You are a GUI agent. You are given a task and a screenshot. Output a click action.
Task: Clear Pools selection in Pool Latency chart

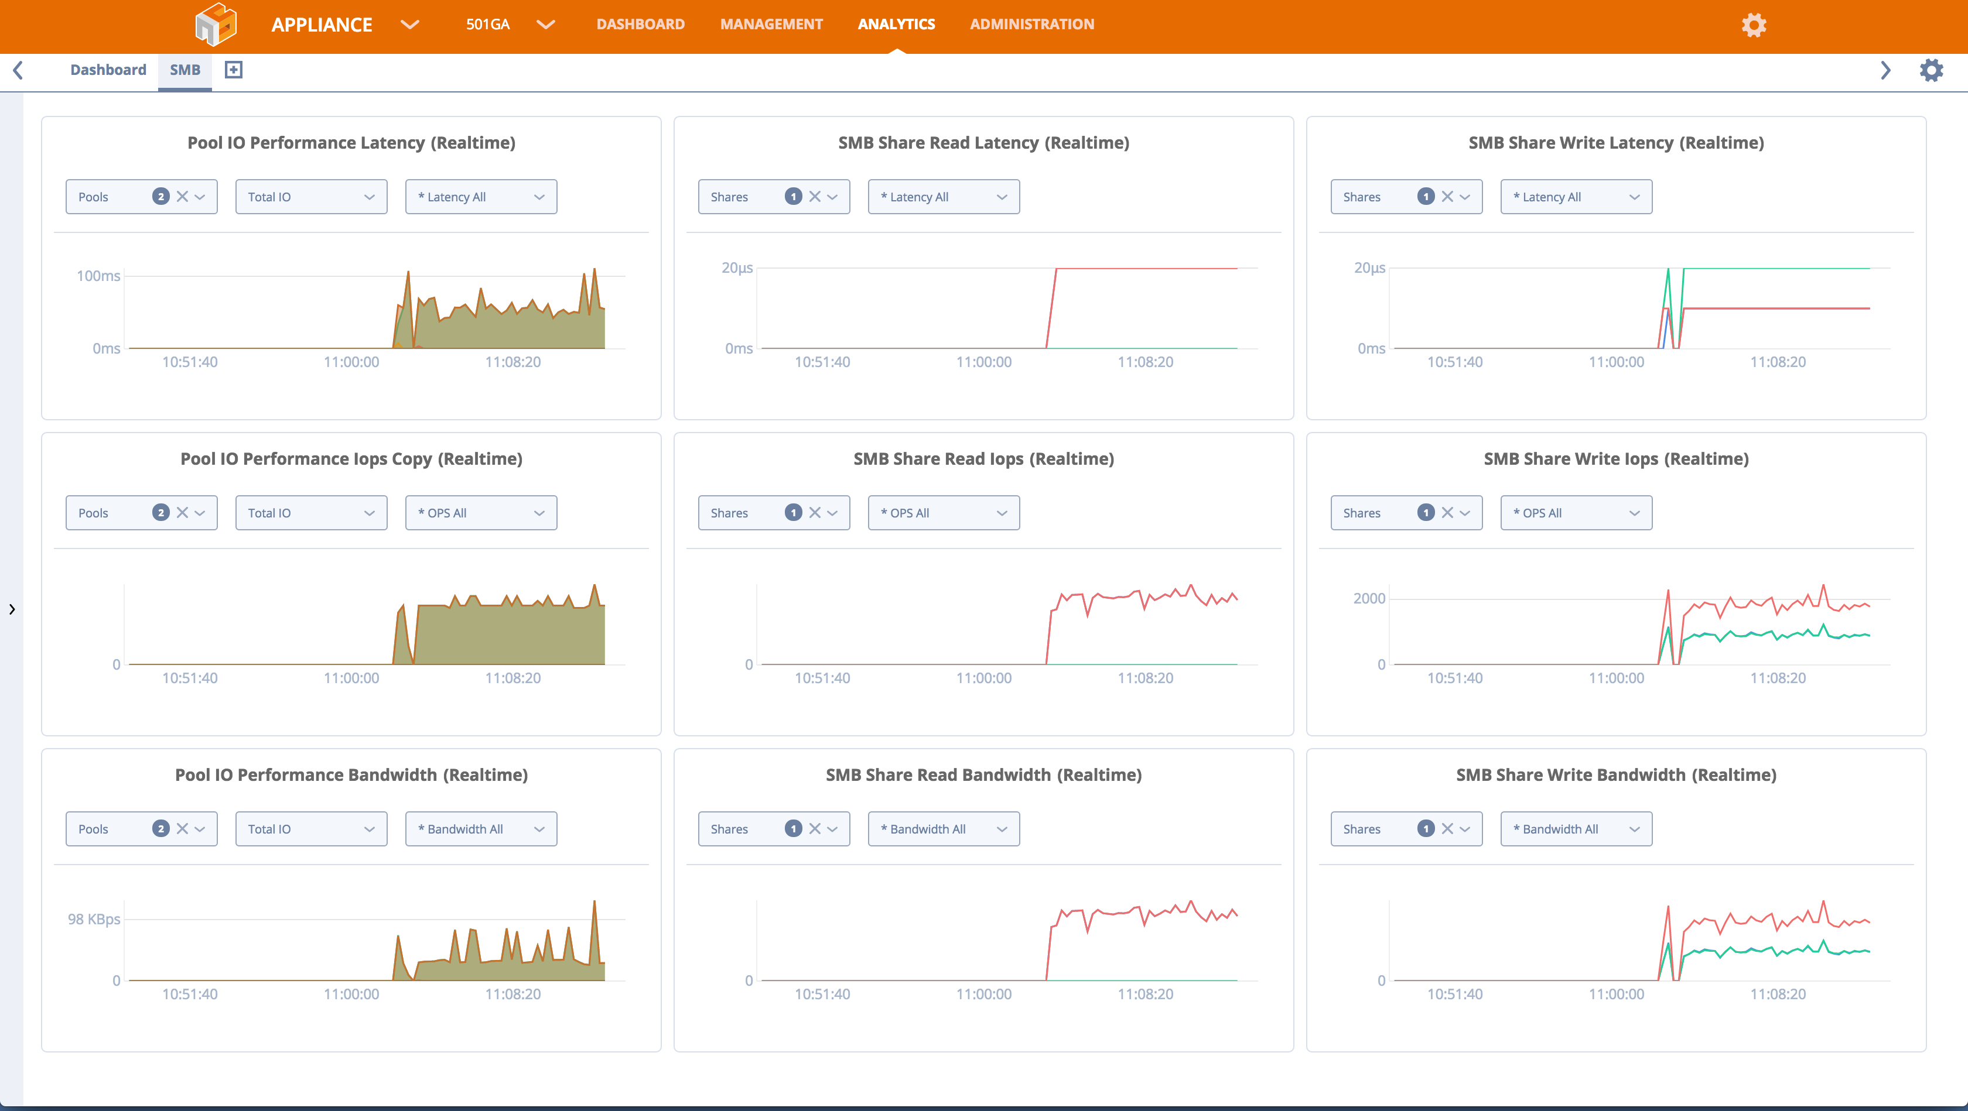click(x=182, y=197)
